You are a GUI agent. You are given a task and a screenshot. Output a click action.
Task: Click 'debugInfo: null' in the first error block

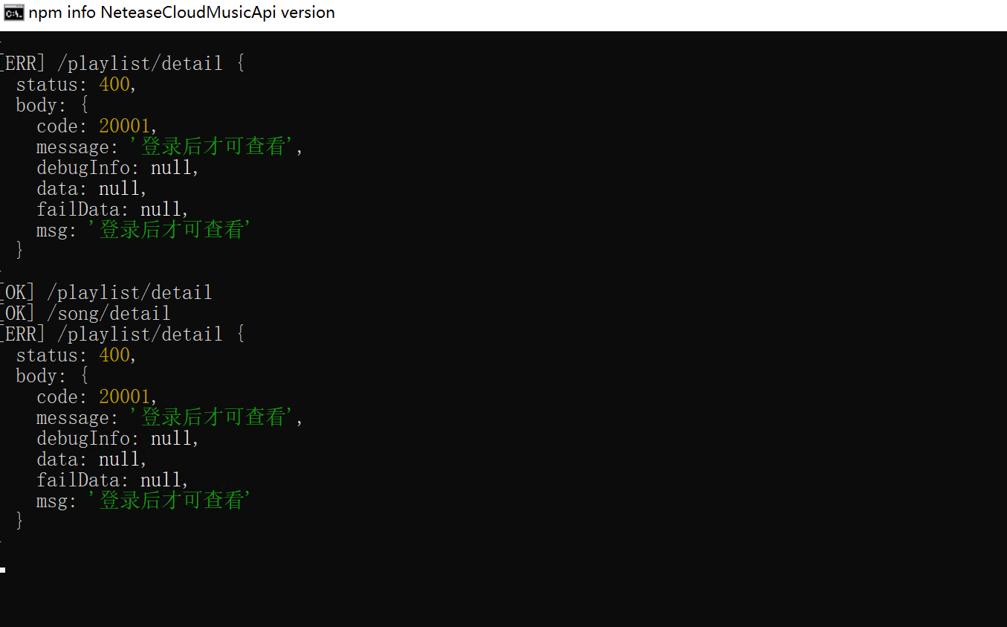[118, 167]
